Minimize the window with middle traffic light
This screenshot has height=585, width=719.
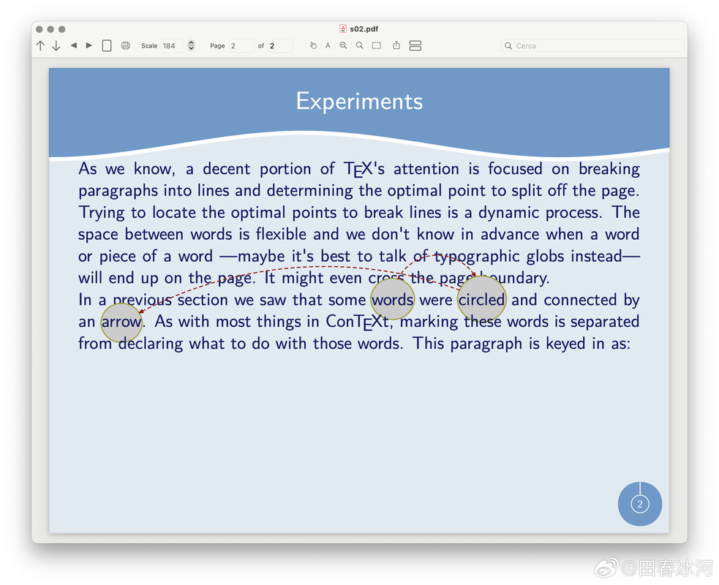click(50, 29)
